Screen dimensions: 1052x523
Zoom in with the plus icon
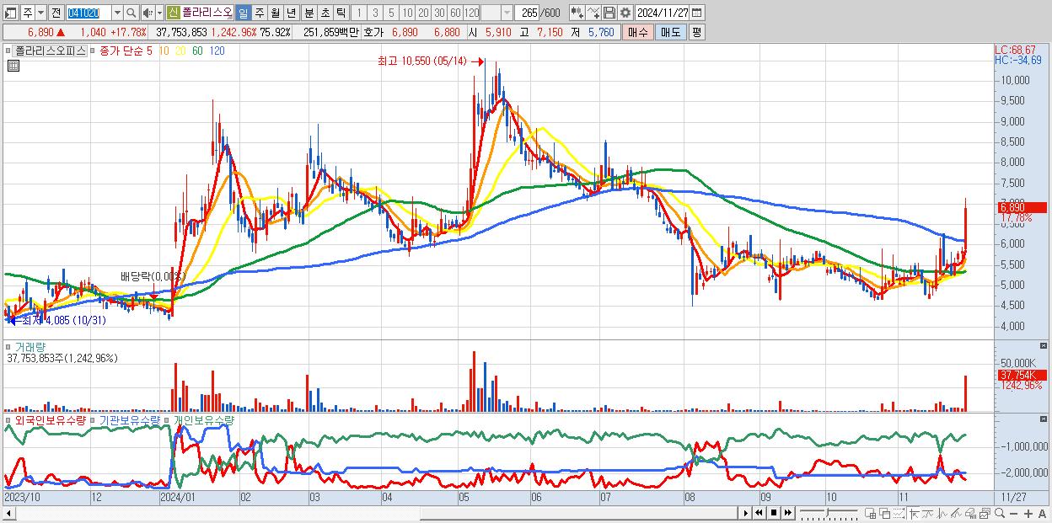(1028, 514)
